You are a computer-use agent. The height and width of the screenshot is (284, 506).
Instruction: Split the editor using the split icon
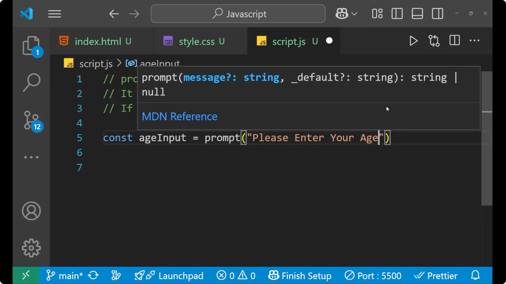[454, 41]
